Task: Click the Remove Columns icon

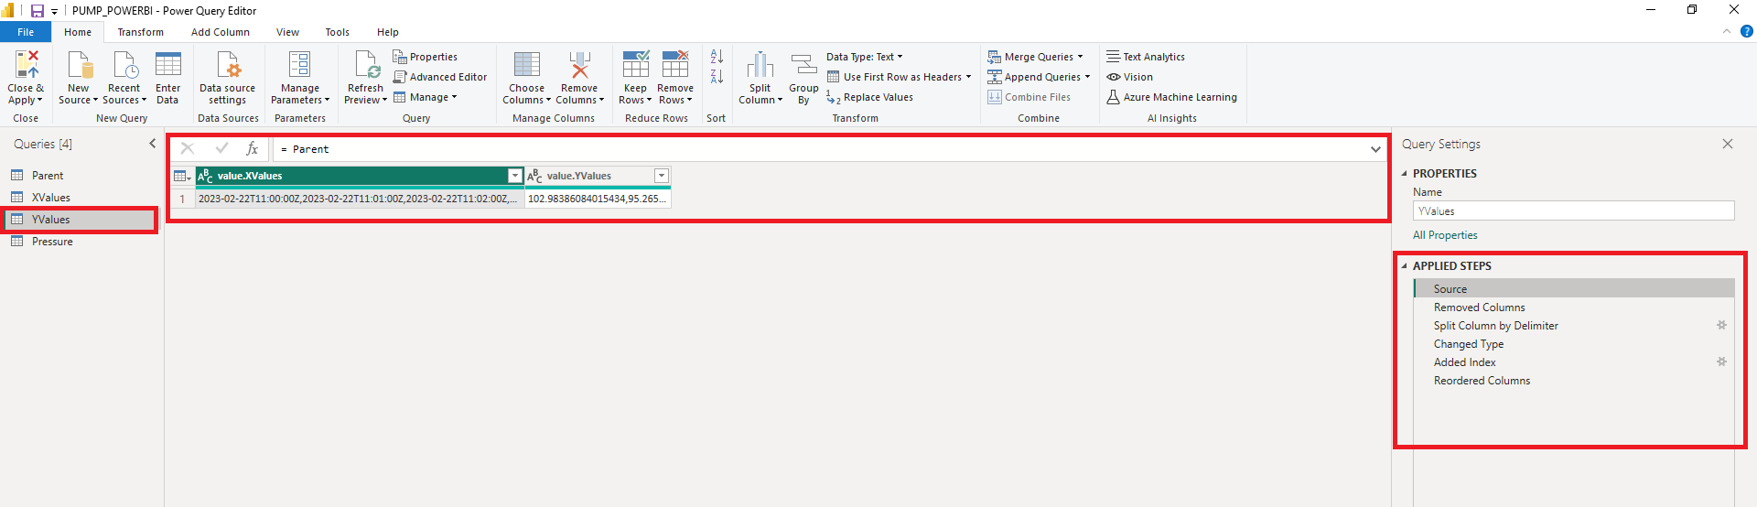Action: point(579,65)
